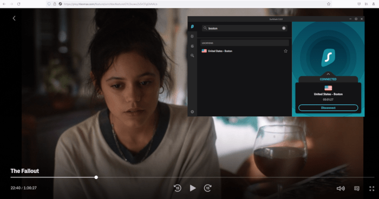Favorite United States - Boston with star

285,51
